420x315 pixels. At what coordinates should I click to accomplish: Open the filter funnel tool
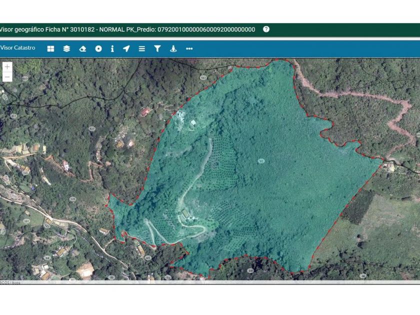[x=157, y=48]
